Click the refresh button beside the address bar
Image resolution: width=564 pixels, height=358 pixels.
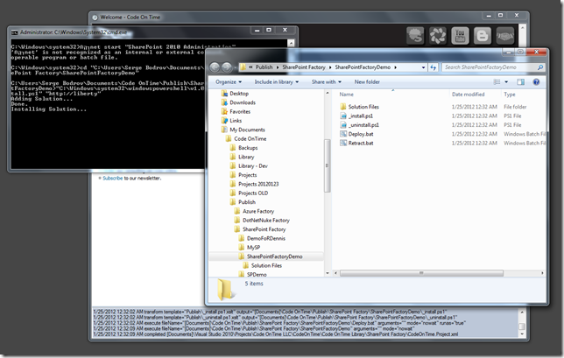pos(434,67)
